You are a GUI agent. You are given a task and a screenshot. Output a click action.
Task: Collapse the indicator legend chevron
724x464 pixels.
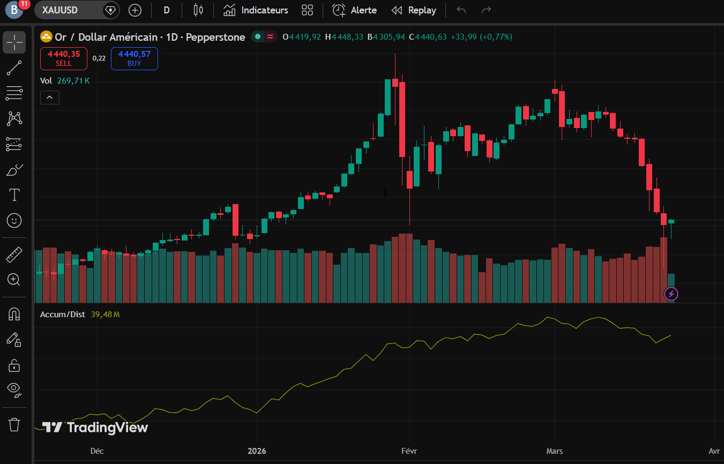coord(49,98)
